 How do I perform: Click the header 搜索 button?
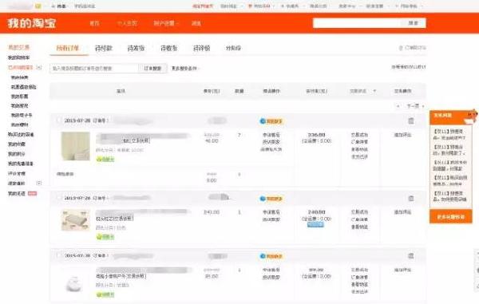click(413, 23)
